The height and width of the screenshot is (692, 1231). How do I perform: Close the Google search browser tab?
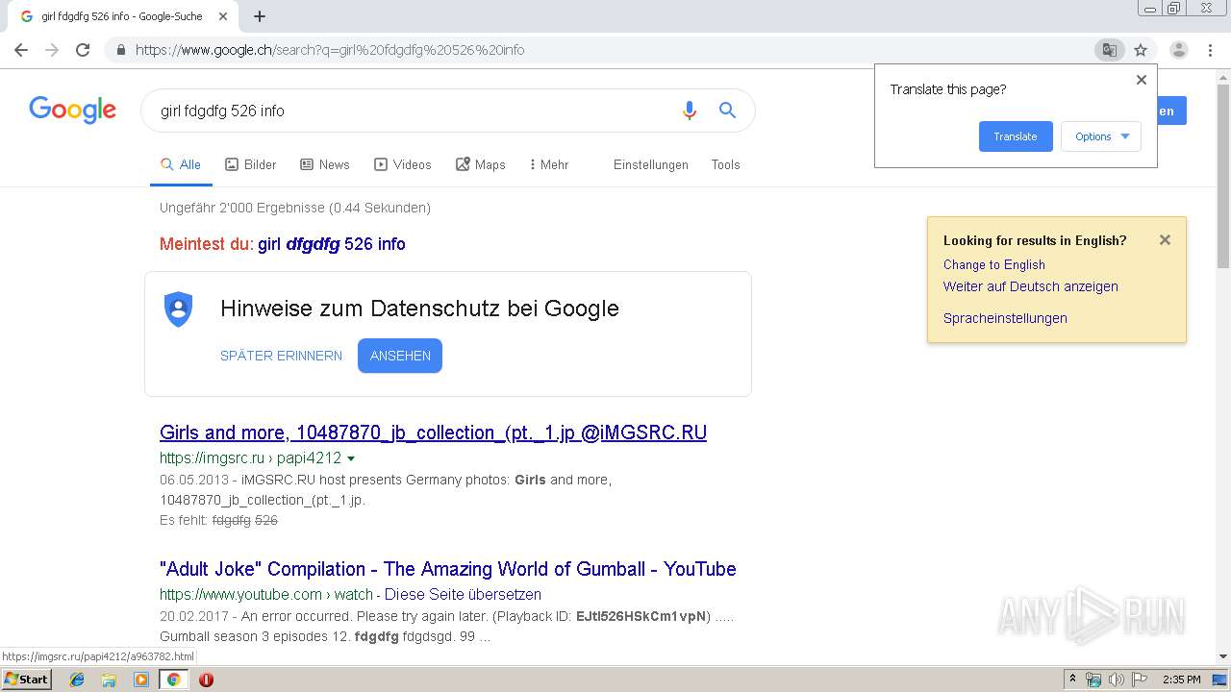(223, 16)
